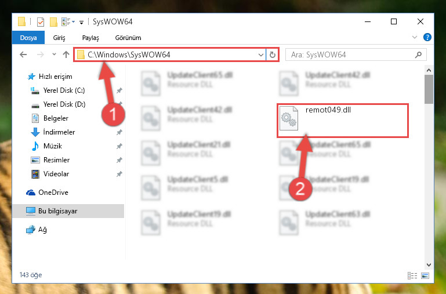This screenshot has height=294, width=446.
Task: Open the Görünüm ribbon tab
Action: [x=128, y=38]
